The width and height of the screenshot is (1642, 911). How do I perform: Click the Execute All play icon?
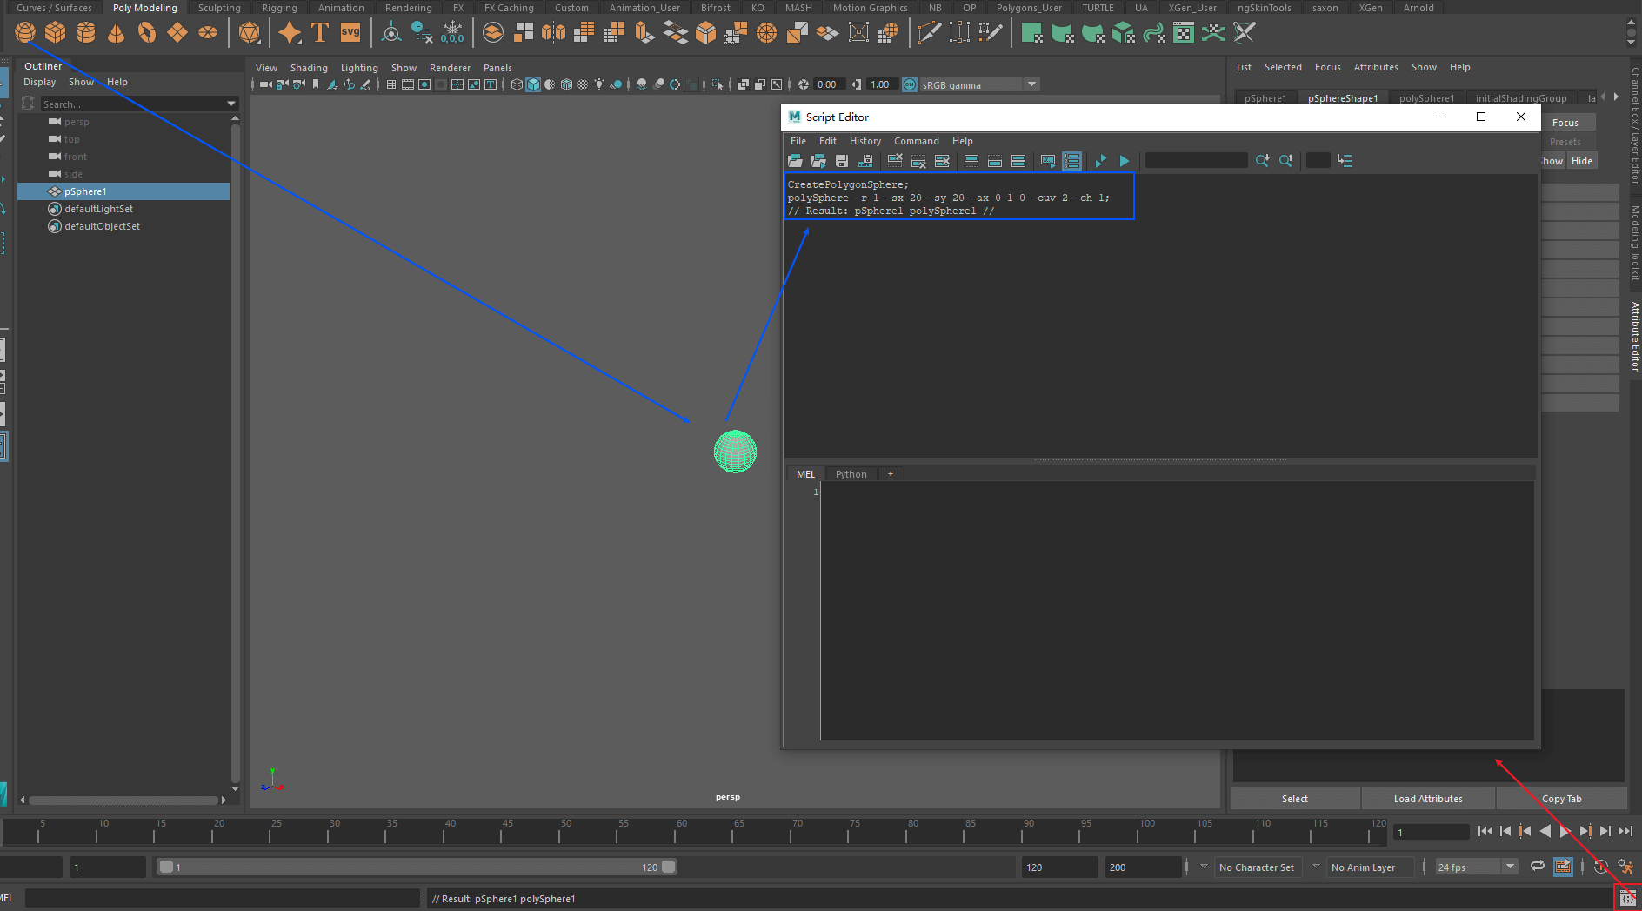1100,161
